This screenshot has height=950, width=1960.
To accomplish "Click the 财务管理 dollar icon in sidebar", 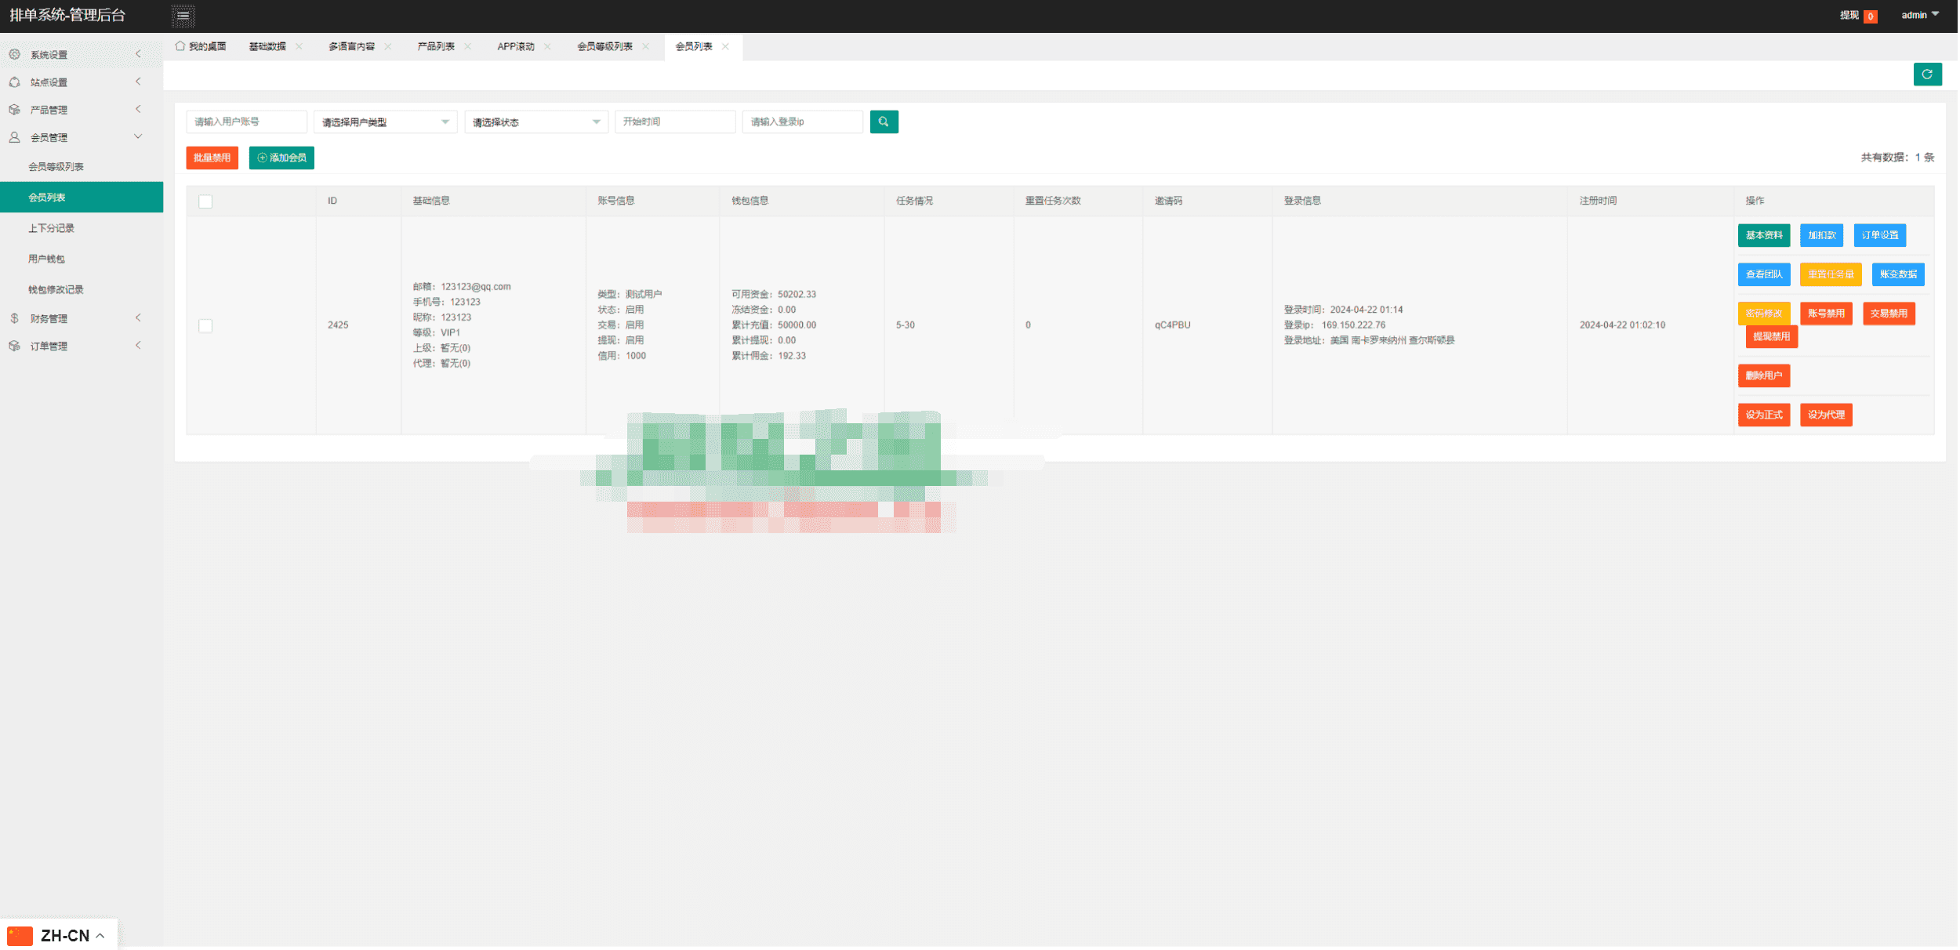I will point(14,318).
